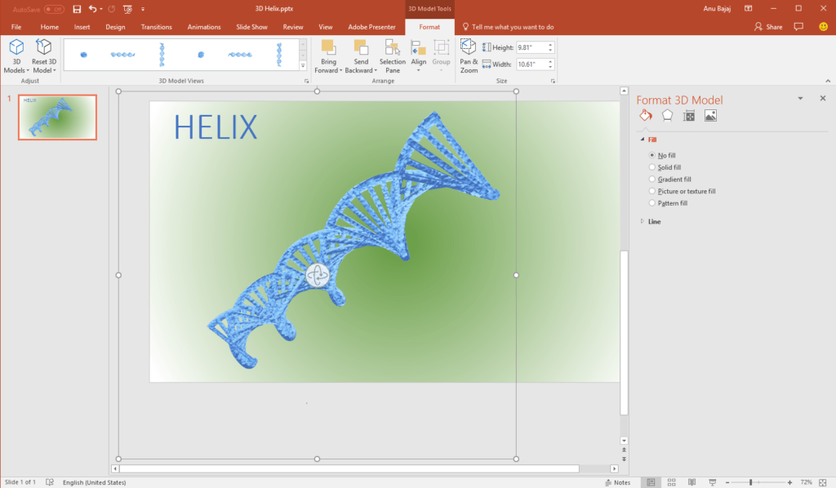836x488 pixels.
Task: Switch to the Transitions tab
Action: coord(156,27)
